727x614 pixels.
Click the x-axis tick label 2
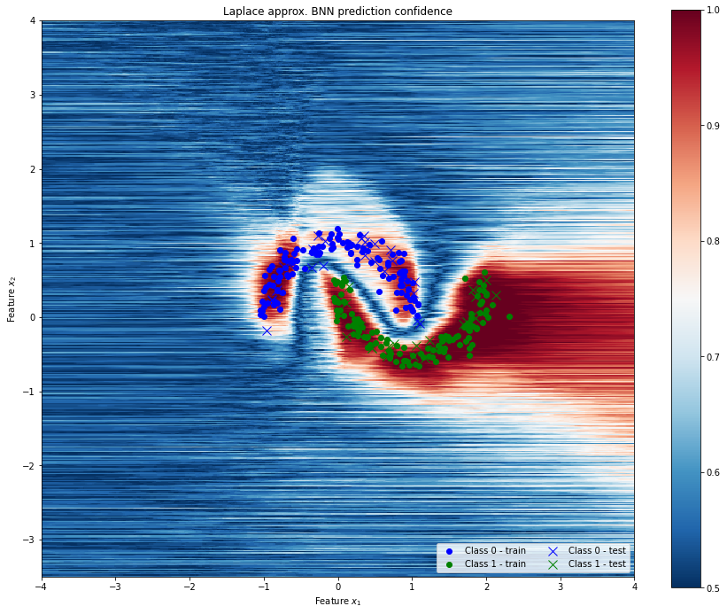(x=486, y=587)
